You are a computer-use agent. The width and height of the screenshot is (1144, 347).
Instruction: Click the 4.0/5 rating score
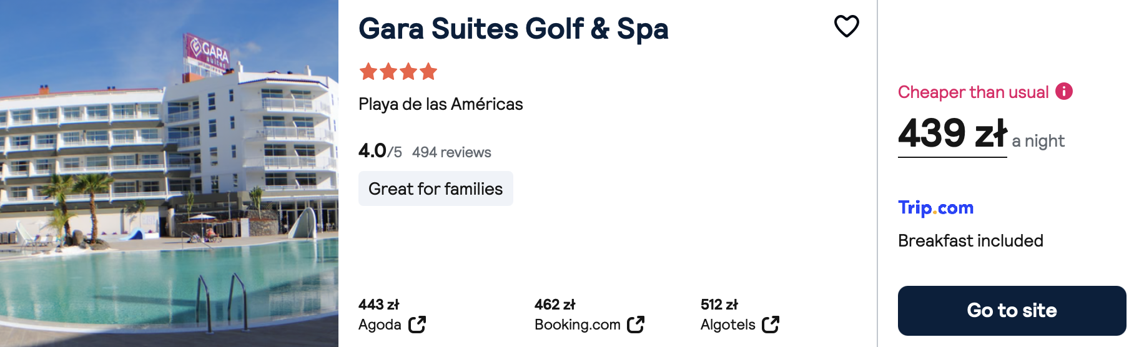point(380,151)
